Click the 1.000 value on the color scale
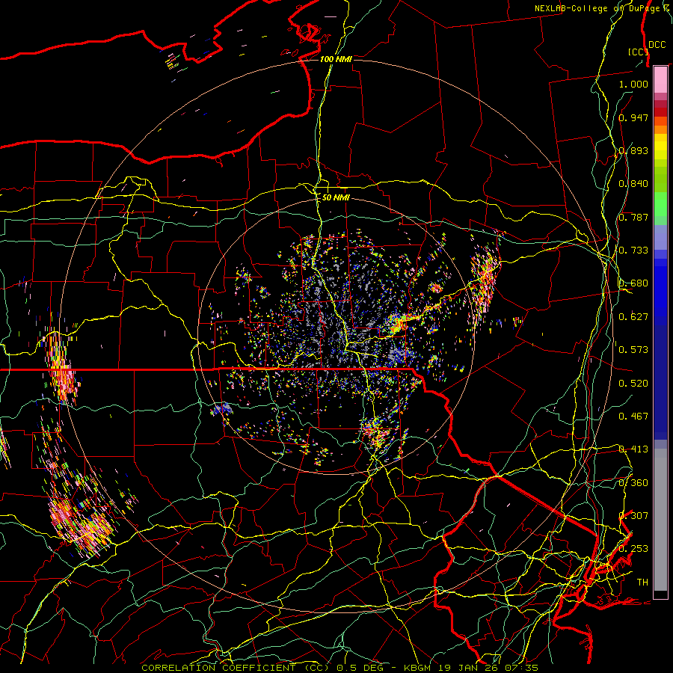 click(633, 84)
